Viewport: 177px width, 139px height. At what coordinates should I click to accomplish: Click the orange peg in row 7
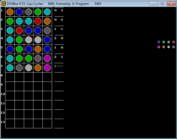[x=38, y=68]
